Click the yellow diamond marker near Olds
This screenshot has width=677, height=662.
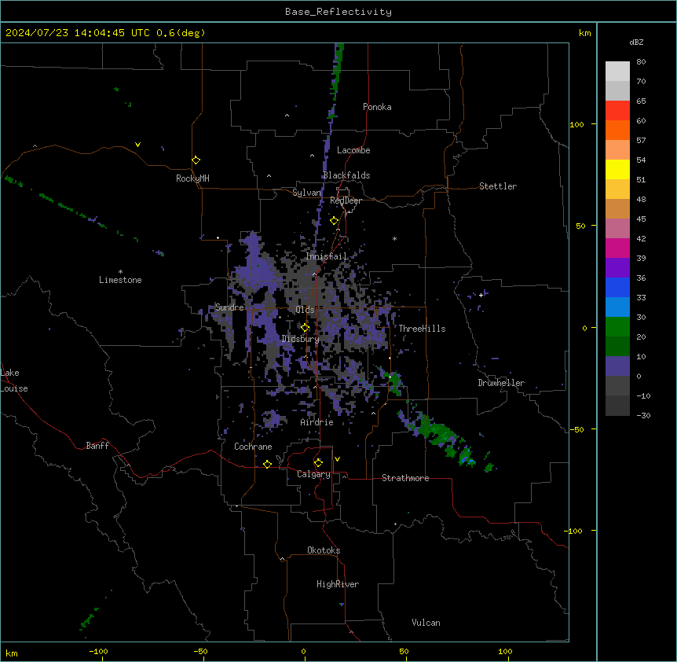tap(305, 328)
